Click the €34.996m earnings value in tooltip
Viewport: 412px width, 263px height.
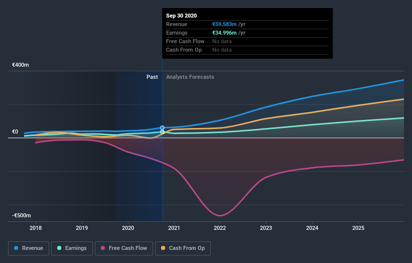pos(224,33)
